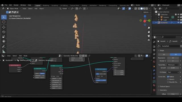Image resolution: width=182 pixels, height=102 pixels.
Task: Choose the Move tool in toolbar
Action: [4, 27]
